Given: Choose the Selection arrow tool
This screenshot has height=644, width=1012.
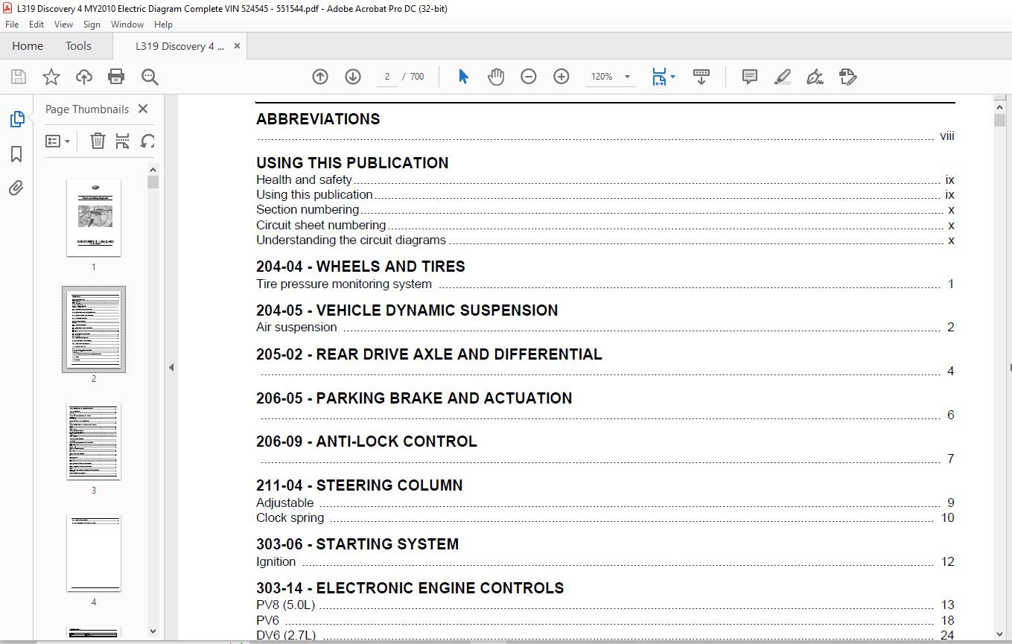Looking at the screenshot, I should pyautogui.click(x=463, y=77).
